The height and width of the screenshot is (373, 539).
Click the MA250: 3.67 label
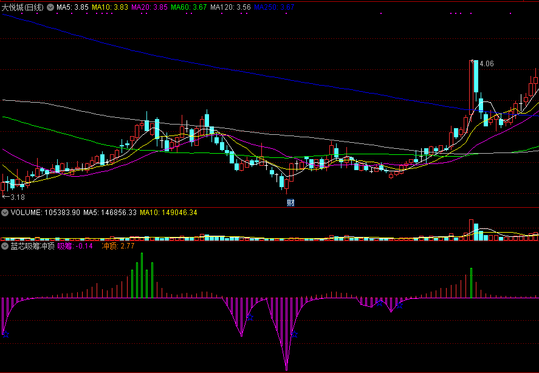coord(274,7)
